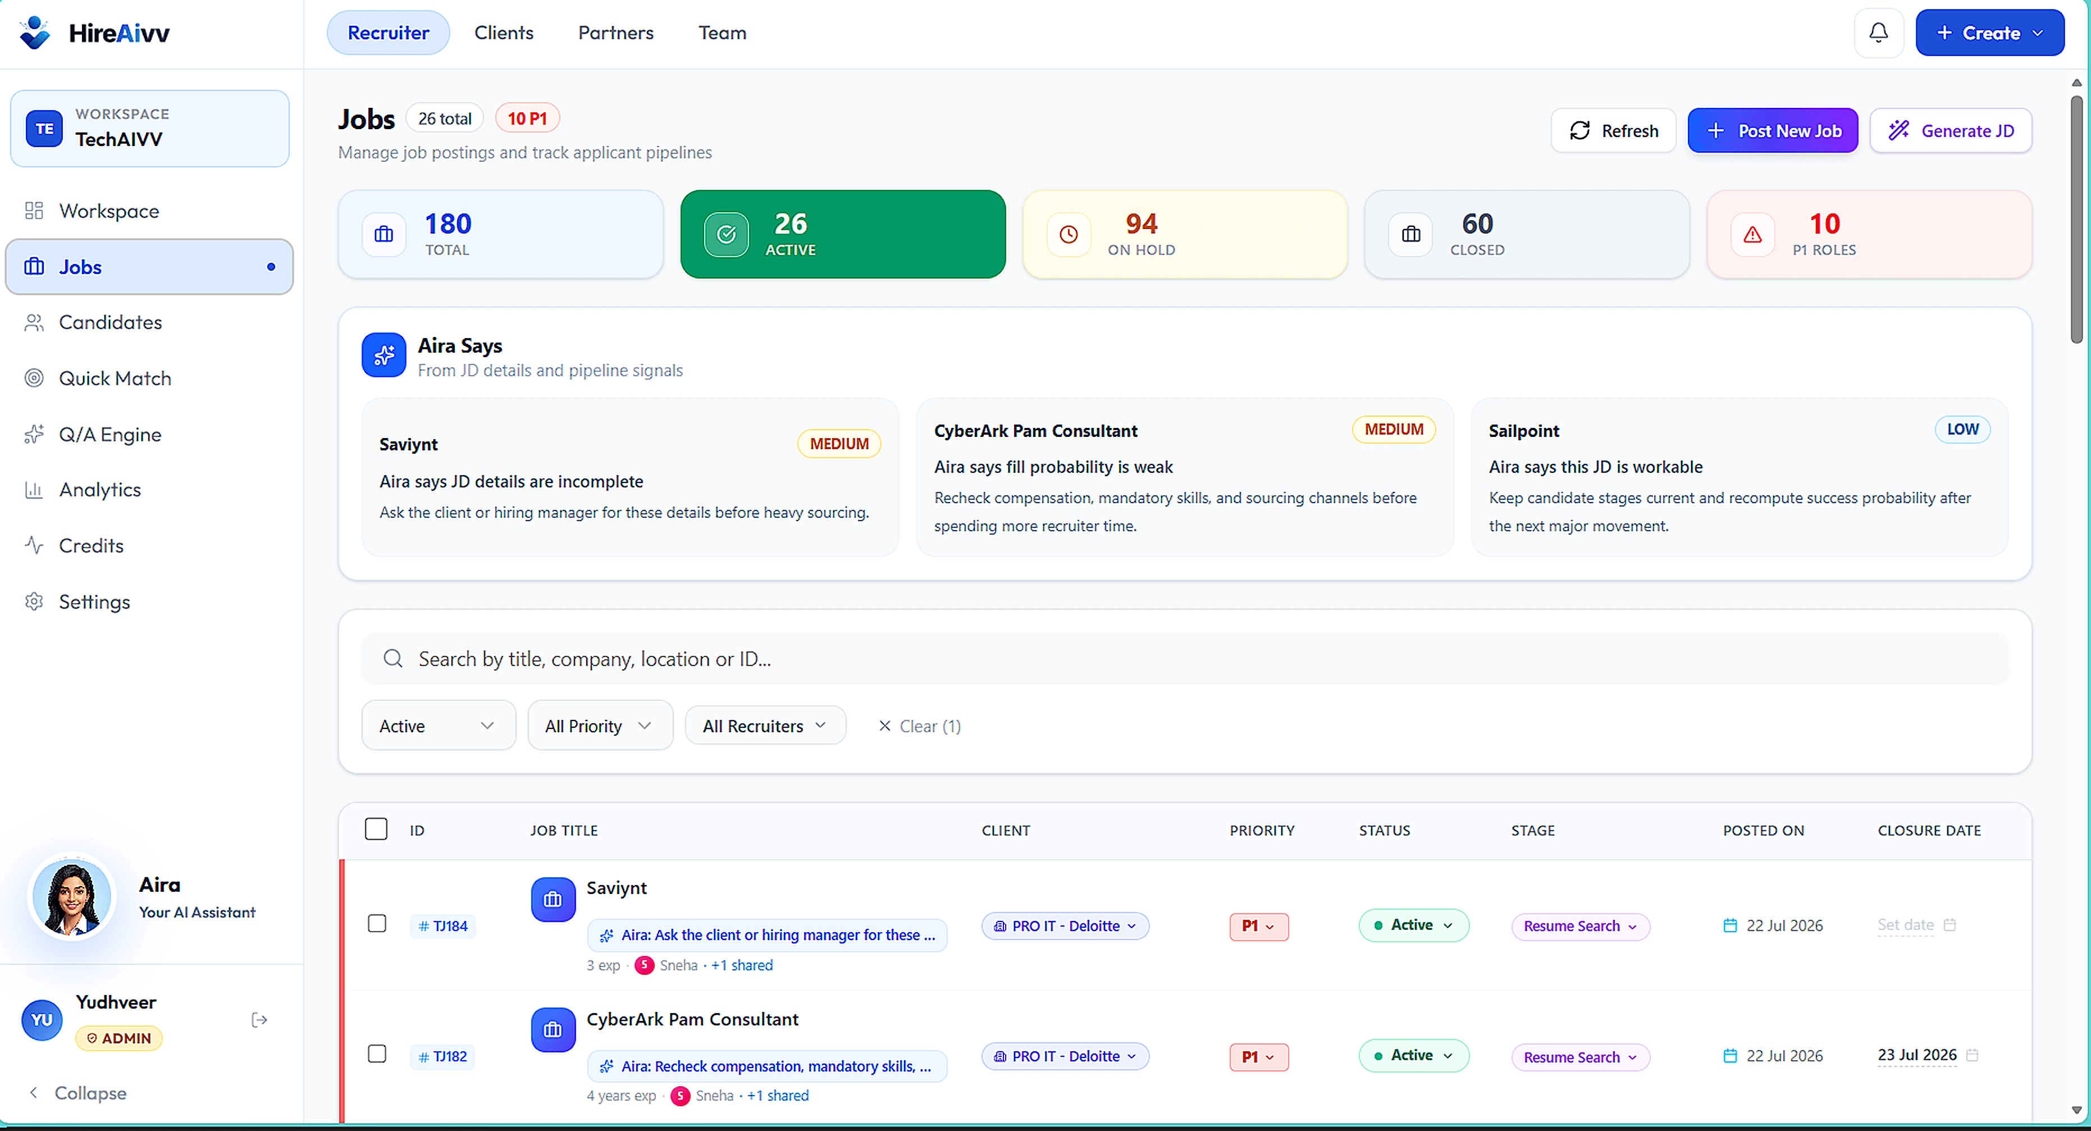Click the CyberArk Pam Consultant briefcase icon

(553, 1029)
